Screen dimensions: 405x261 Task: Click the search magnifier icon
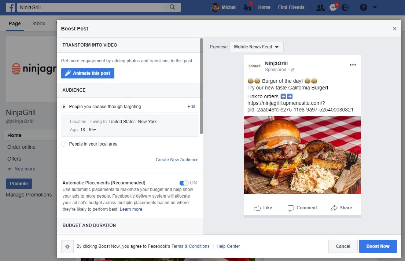tap(172, 7)
